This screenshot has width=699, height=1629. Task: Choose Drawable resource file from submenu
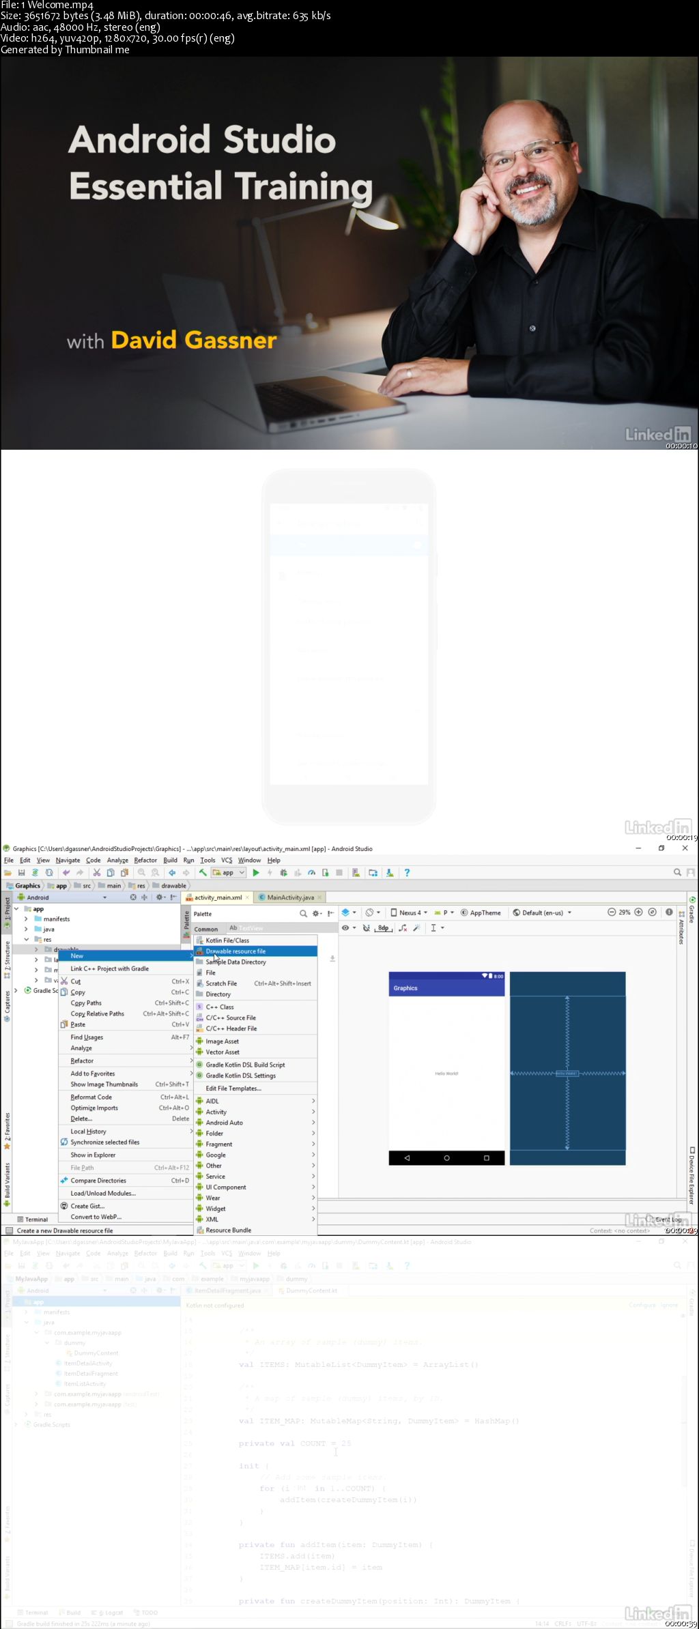(x=255, y=951)
